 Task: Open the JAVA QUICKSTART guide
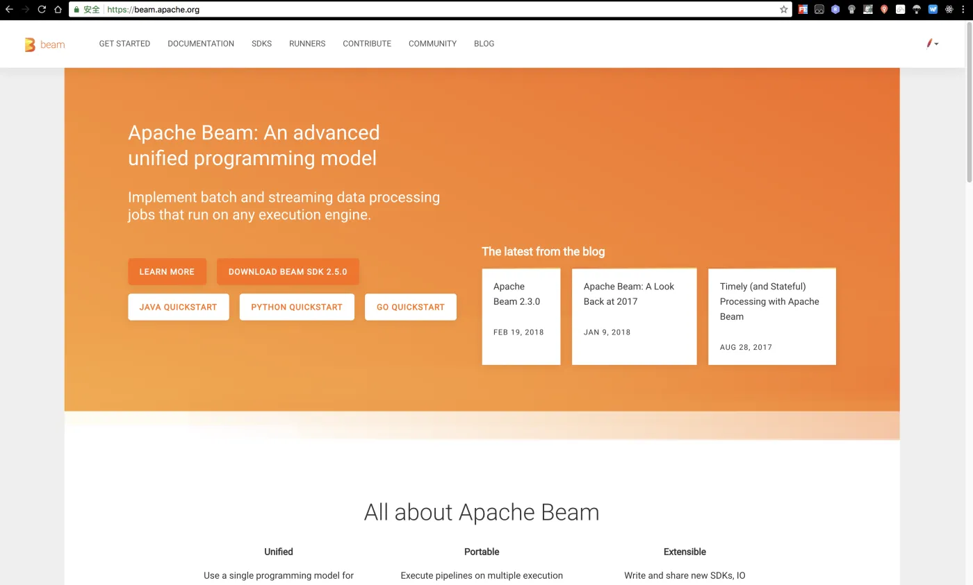178,307
